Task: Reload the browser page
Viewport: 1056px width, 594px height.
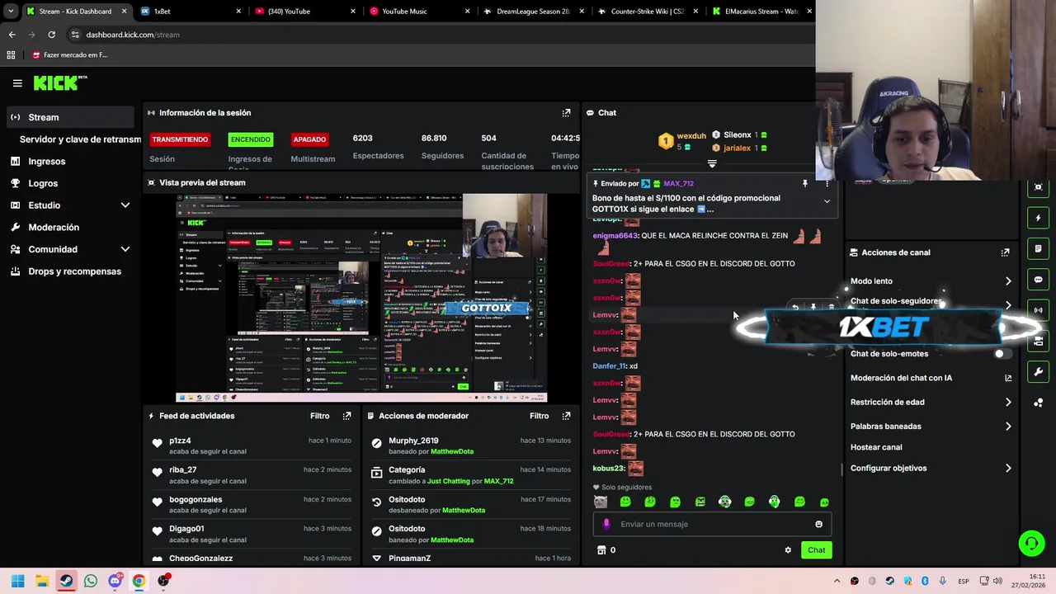Action: (x=51, y=35)
